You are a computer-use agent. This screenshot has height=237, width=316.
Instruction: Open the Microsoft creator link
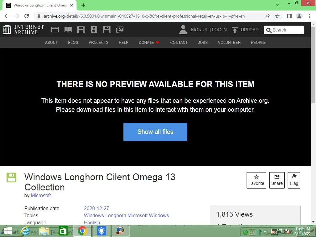pyautogui.click(x=41, y=195)
